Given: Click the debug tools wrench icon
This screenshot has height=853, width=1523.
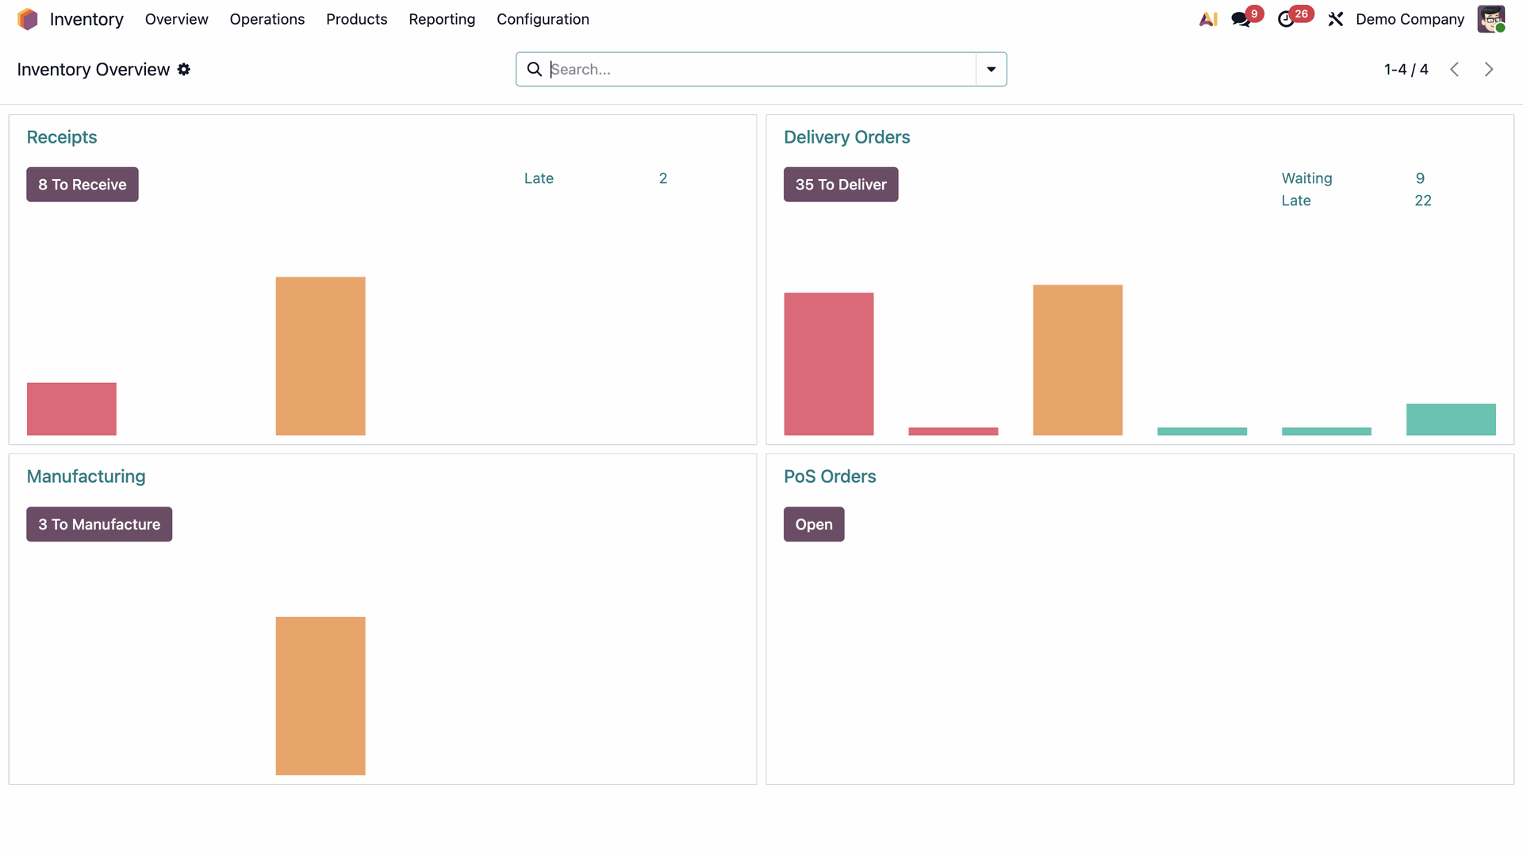Looking at the screenshot, I should coord(1336,19).
